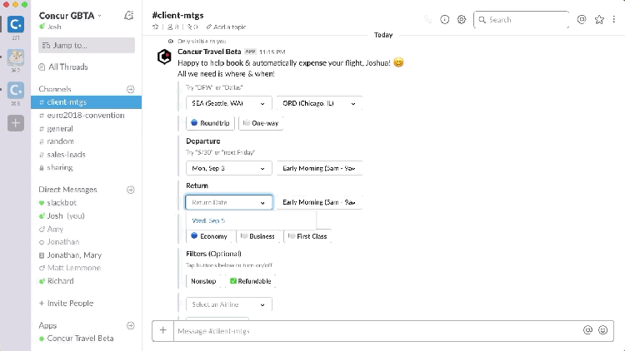Open the notifications bell icon
Image resolution: width=625 pixels, height=351 pixels.
[x=128, y=16]
